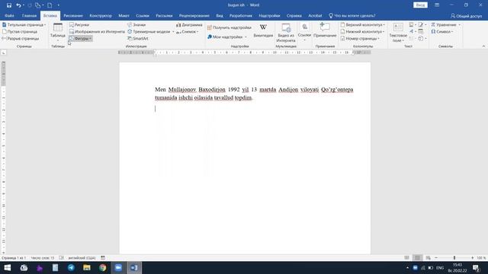488x274 pixels.
Task: Insert a chart with Диаграмма
Action: click(x=189, y=24)
